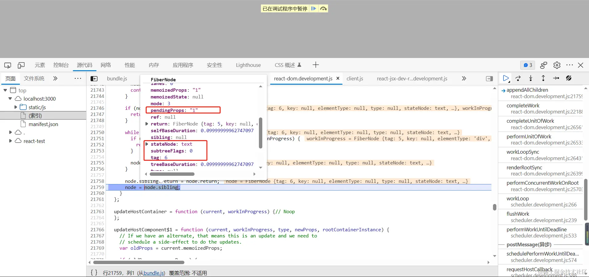The width and height of the screenshot is (589, 277).
Task: Open DevTools settings gear
Action: click(557, 65)
